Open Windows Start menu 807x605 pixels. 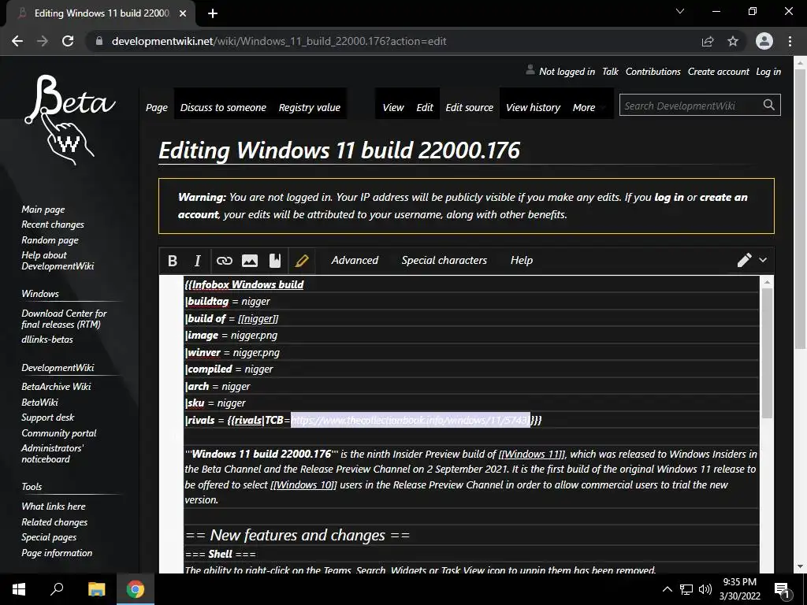pos(19,589)
